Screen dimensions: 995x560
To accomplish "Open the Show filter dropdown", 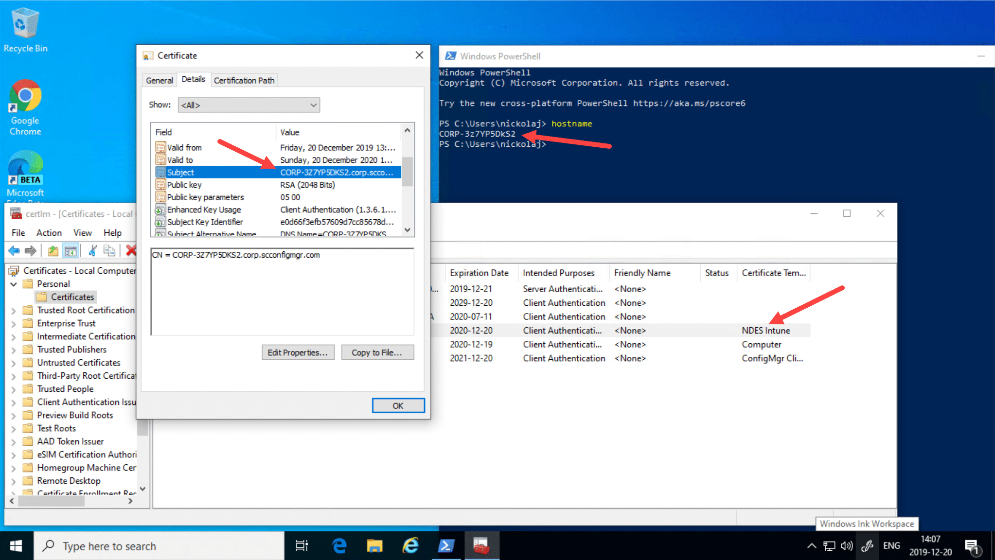I will pyautogui.click(x=249, y=105).
